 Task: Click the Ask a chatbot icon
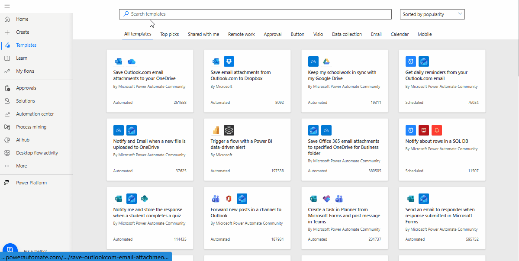pyautogui.click(x=10, y=250)
